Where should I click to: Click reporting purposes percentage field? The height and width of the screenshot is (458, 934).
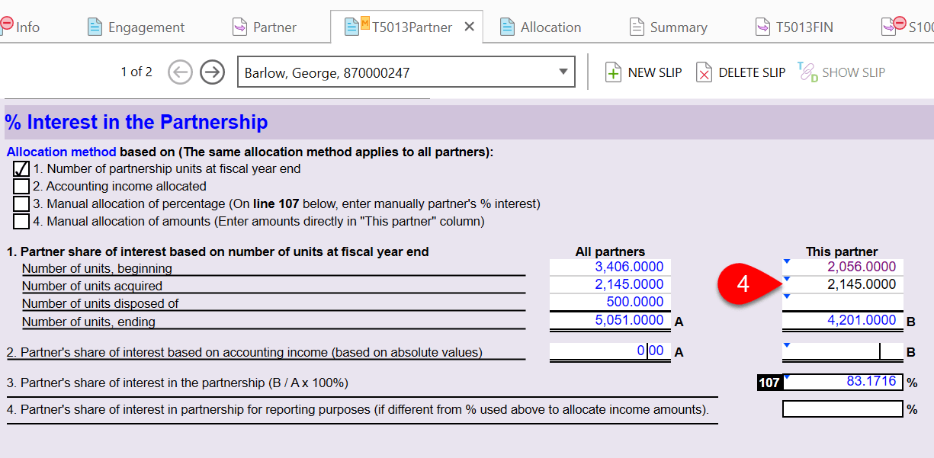tap(843, 409)
